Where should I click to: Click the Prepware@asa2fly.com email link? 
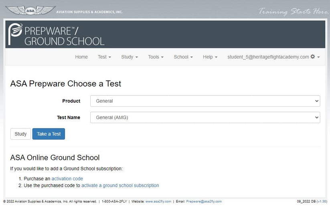click(204, 202)
